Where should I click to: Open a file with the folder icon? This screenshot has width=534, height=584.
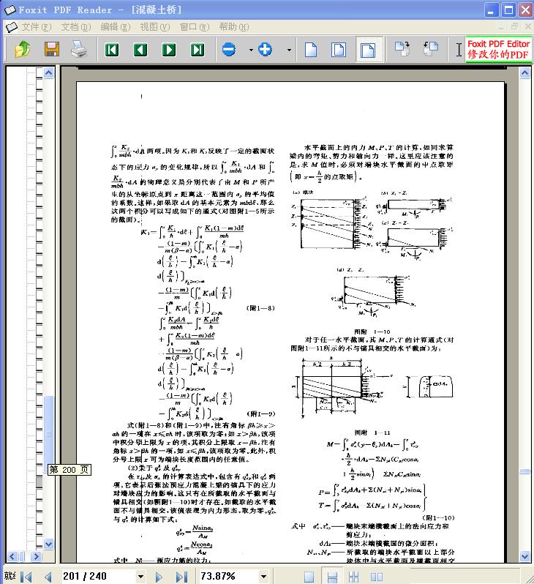coord(23,49)
